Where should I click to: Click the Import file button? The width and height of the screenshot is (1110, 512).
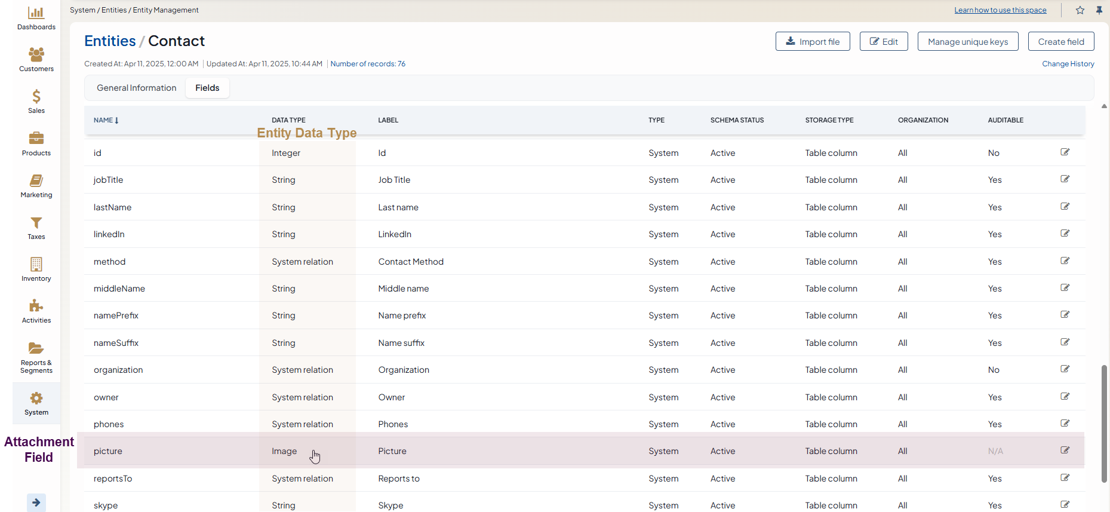813,42
